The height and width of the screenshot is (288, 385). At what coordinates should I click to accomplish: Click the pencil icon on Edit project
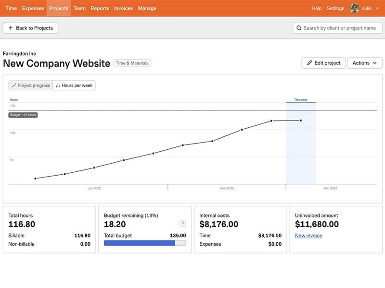[309, 63]
